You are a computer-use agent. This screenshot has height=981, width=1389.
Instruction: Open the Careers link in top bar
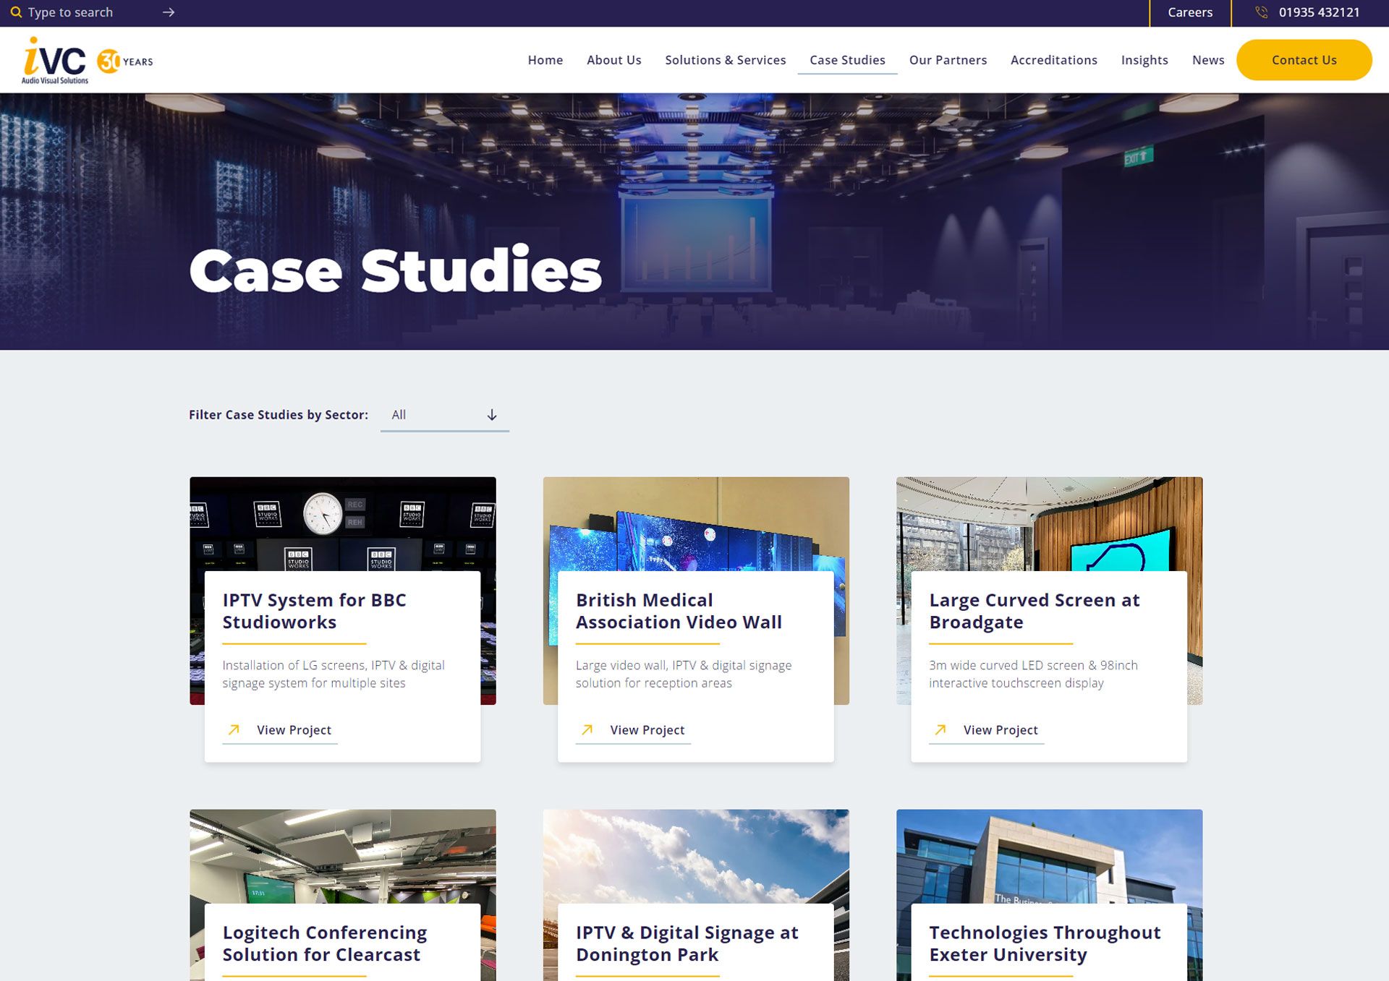tap(1190, 12)
